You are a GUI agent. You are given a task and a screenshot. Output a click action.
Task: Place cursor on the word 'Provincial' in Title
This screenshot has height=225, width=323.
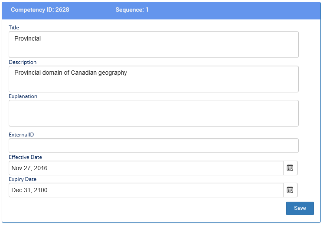tap(27, 39)
